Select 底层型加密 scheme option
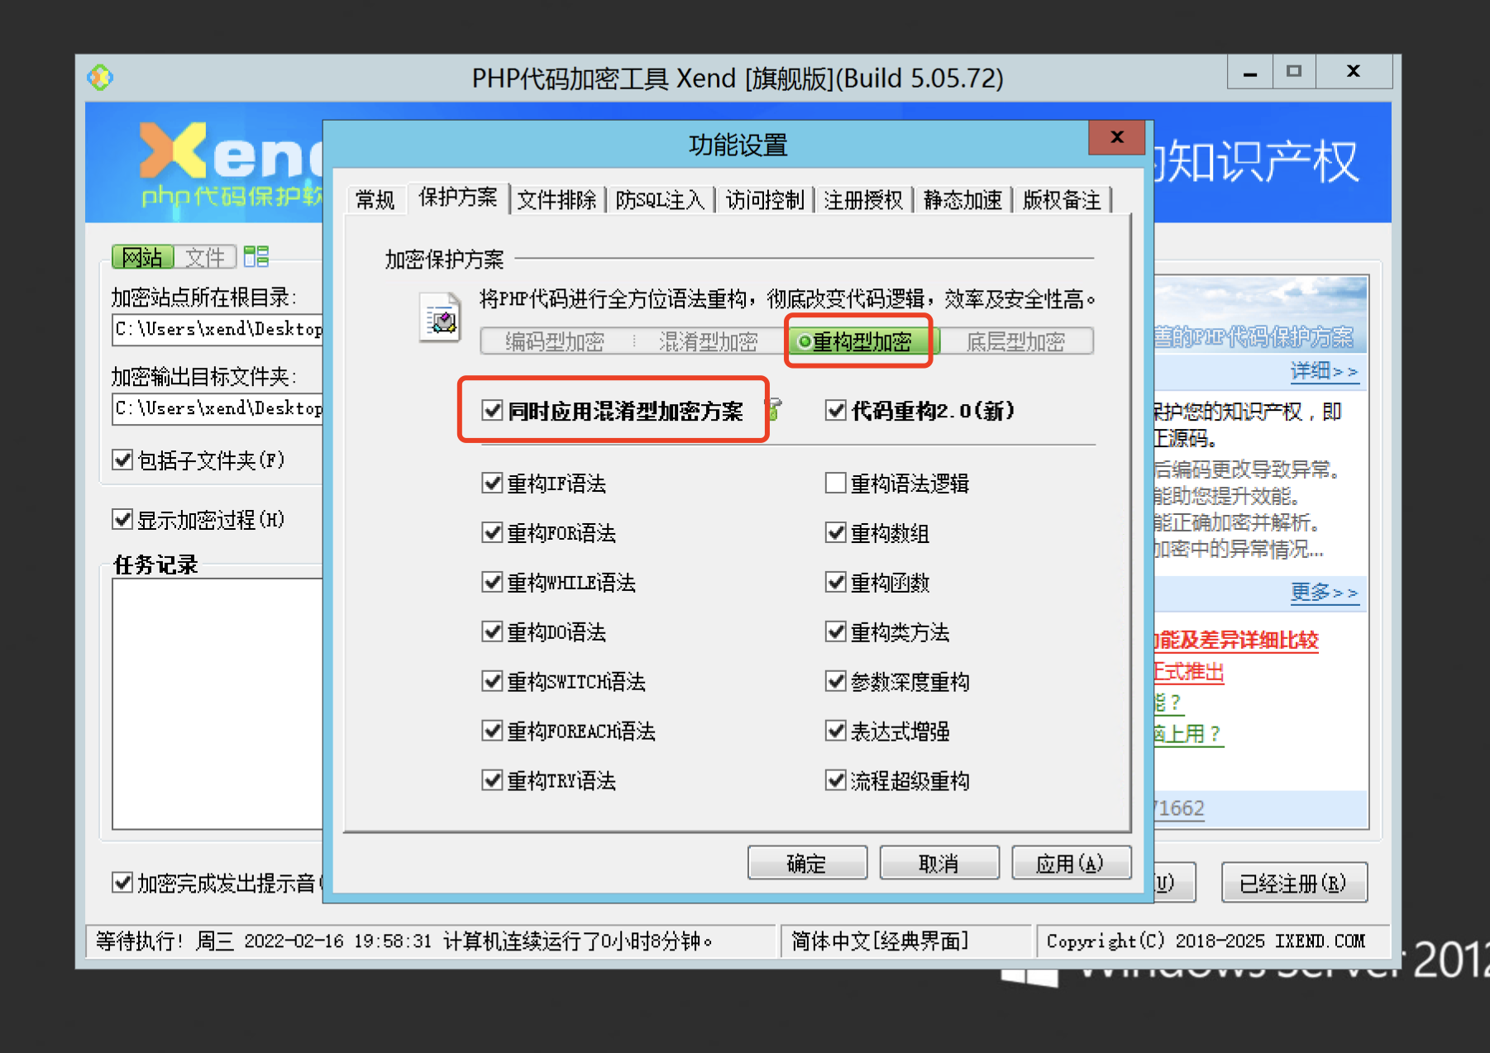The width and height of the screenshot is (1490, 1053). pos(1015,341)
